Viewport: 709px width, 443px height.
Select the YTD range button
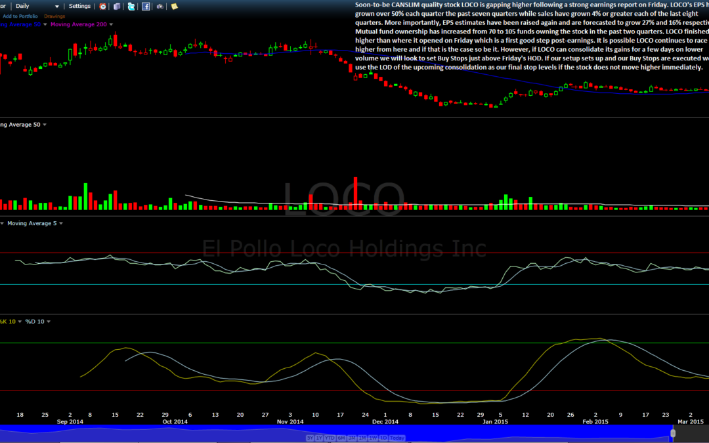[x=330, y=438]
